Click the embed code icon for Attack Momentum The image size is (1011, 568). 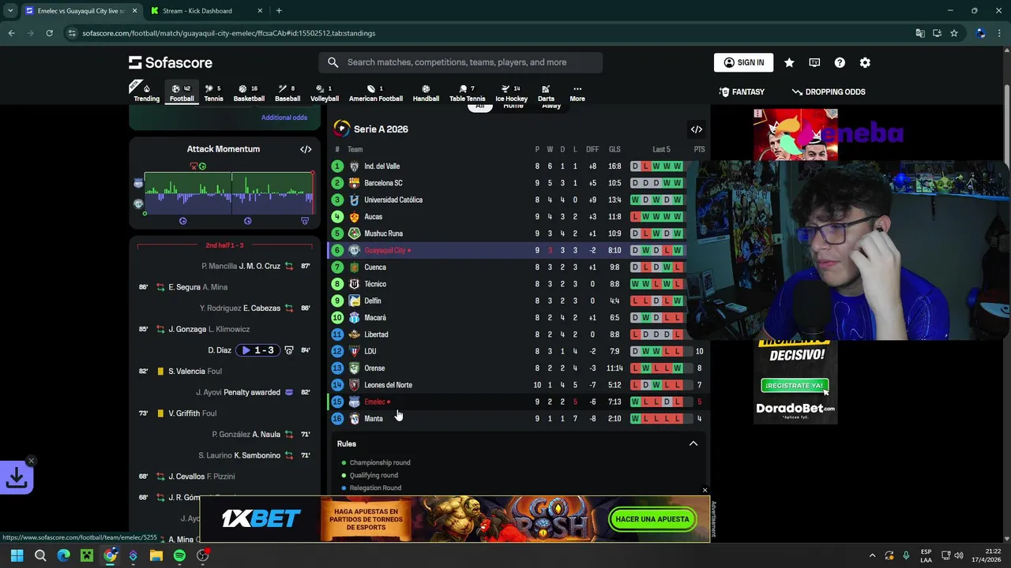coord(306,149)
